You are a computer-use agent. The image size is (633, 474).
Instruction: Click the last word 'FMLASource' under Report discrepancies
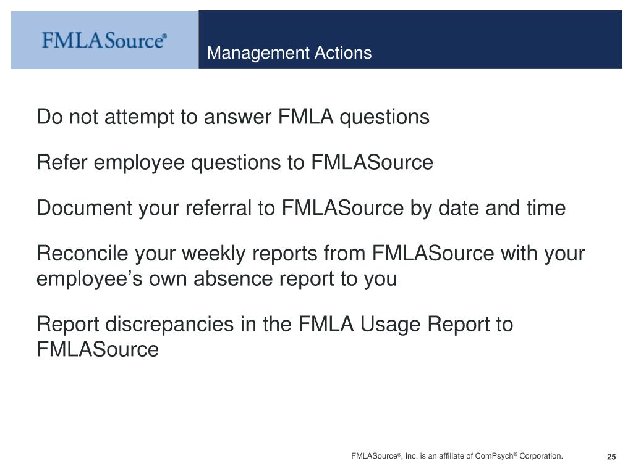98,349
